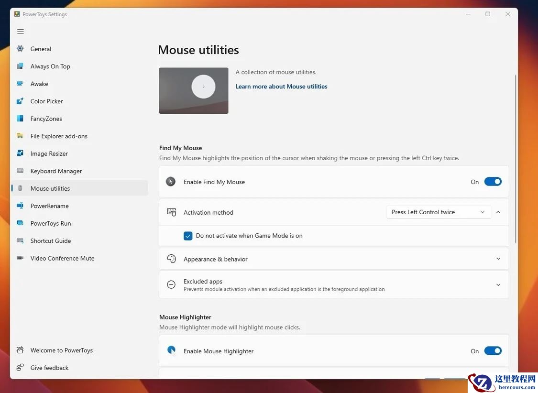This screenshot has height=393, width=538.
Task: Select Video Conference Mute in sidebar
Action: pyautogui.click(x=62, y=258)
